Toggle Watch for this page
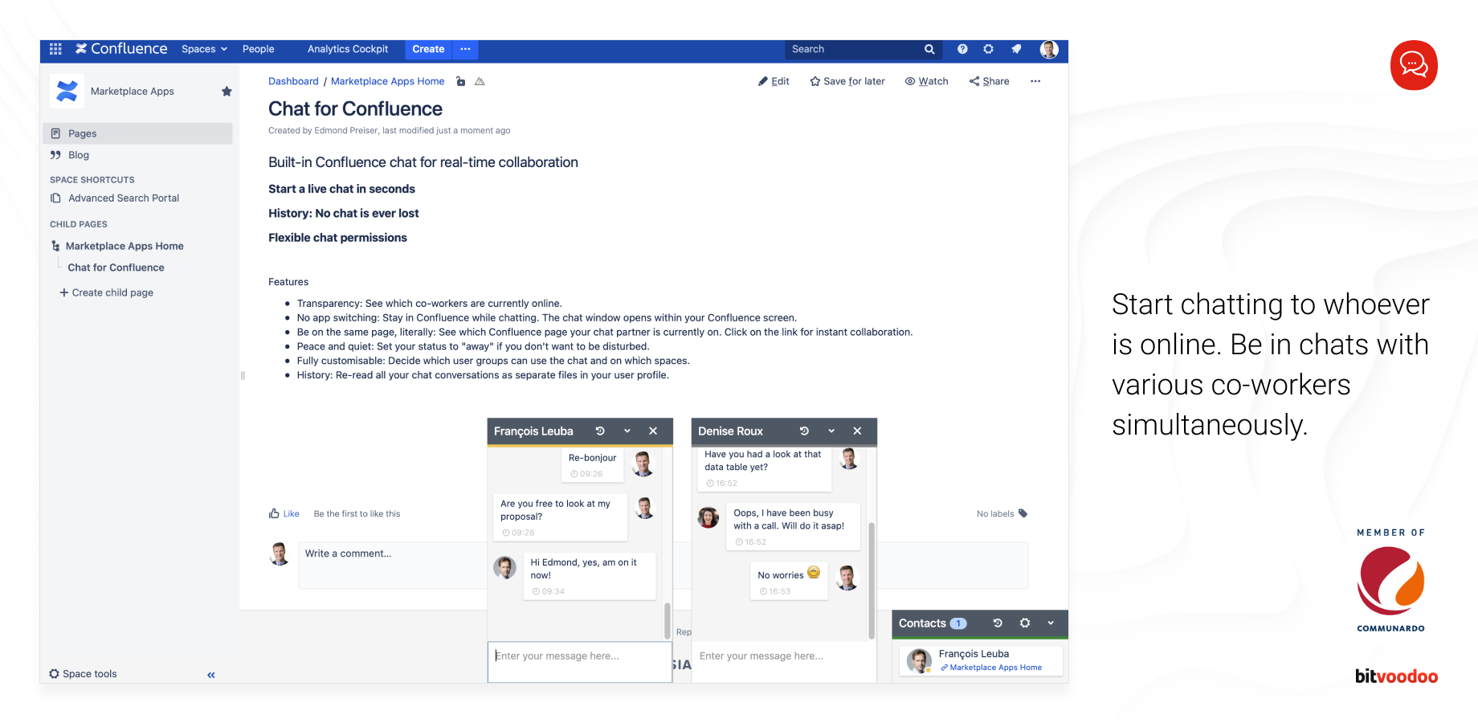 [926, 81]
